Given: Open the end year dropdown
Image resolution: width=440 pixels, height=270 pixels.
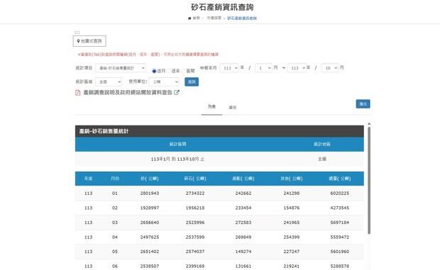Looking at the screenshot, I should point(297,68).
